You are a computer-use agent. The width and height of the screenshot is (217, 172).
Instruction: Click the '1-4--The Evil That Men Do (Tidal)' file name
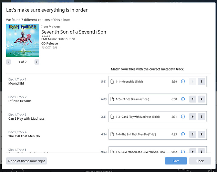tap(136, 134)
